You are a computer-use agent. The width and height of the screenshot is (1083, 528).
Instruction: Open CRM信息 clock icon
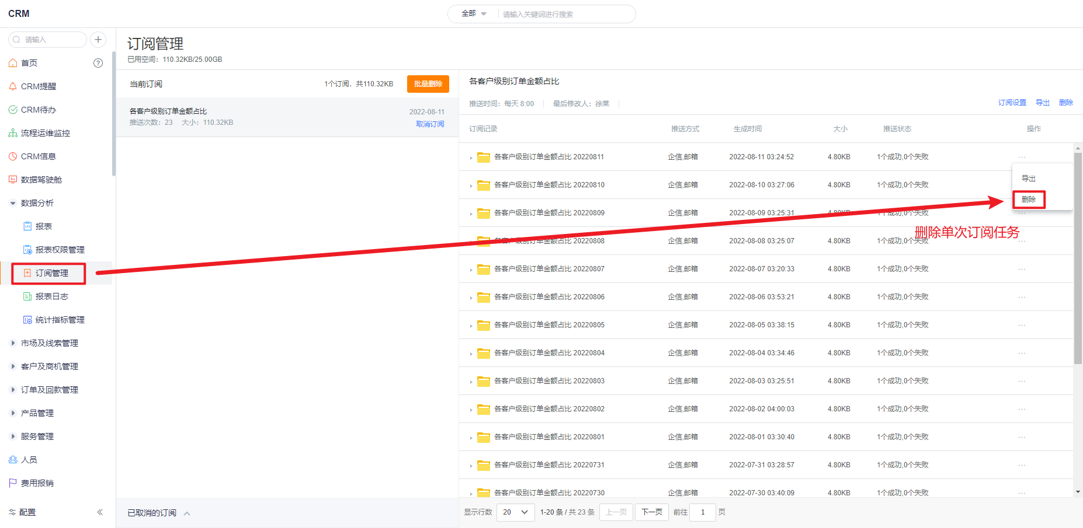click(x=13, y=156)
